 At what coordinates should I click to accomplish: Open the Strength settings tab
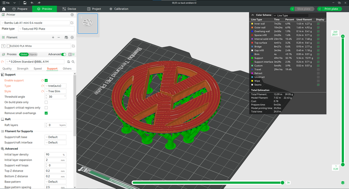tap(23, 69)
